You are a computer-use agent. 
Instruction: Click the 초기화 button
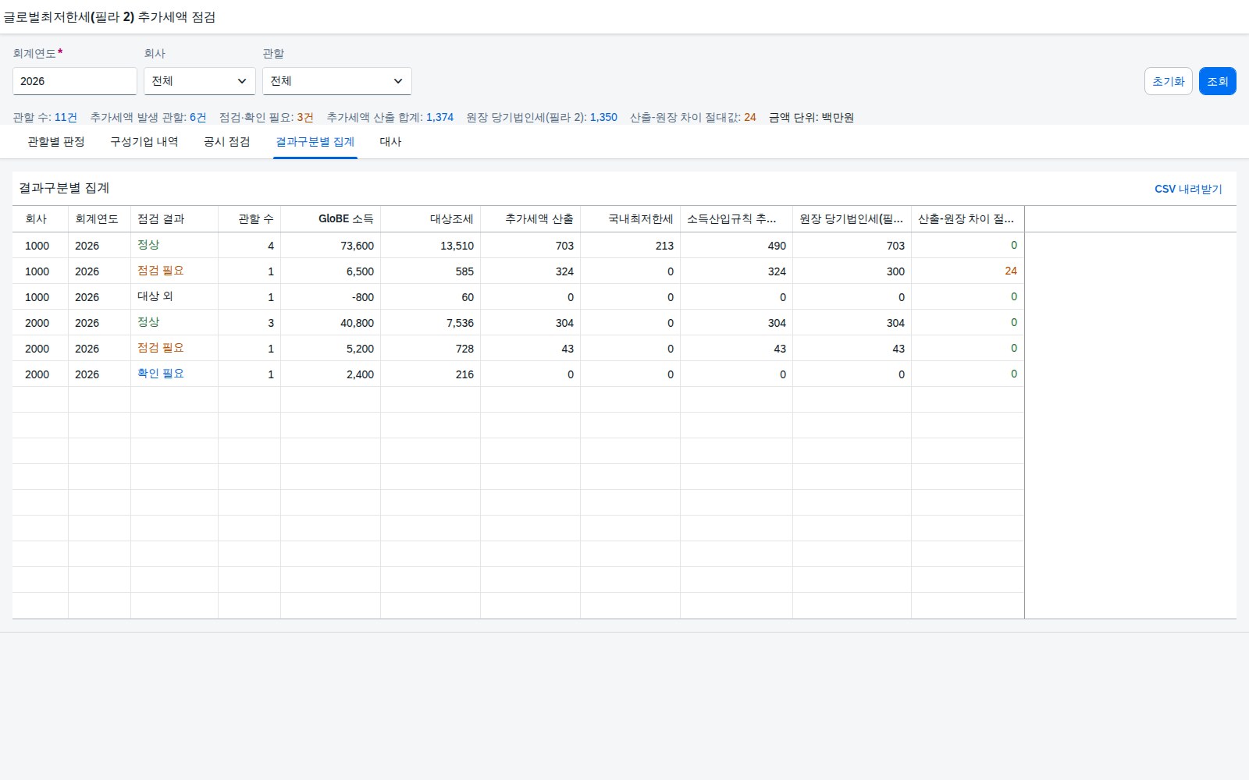pyautogui.click(x=1168, y=81)
